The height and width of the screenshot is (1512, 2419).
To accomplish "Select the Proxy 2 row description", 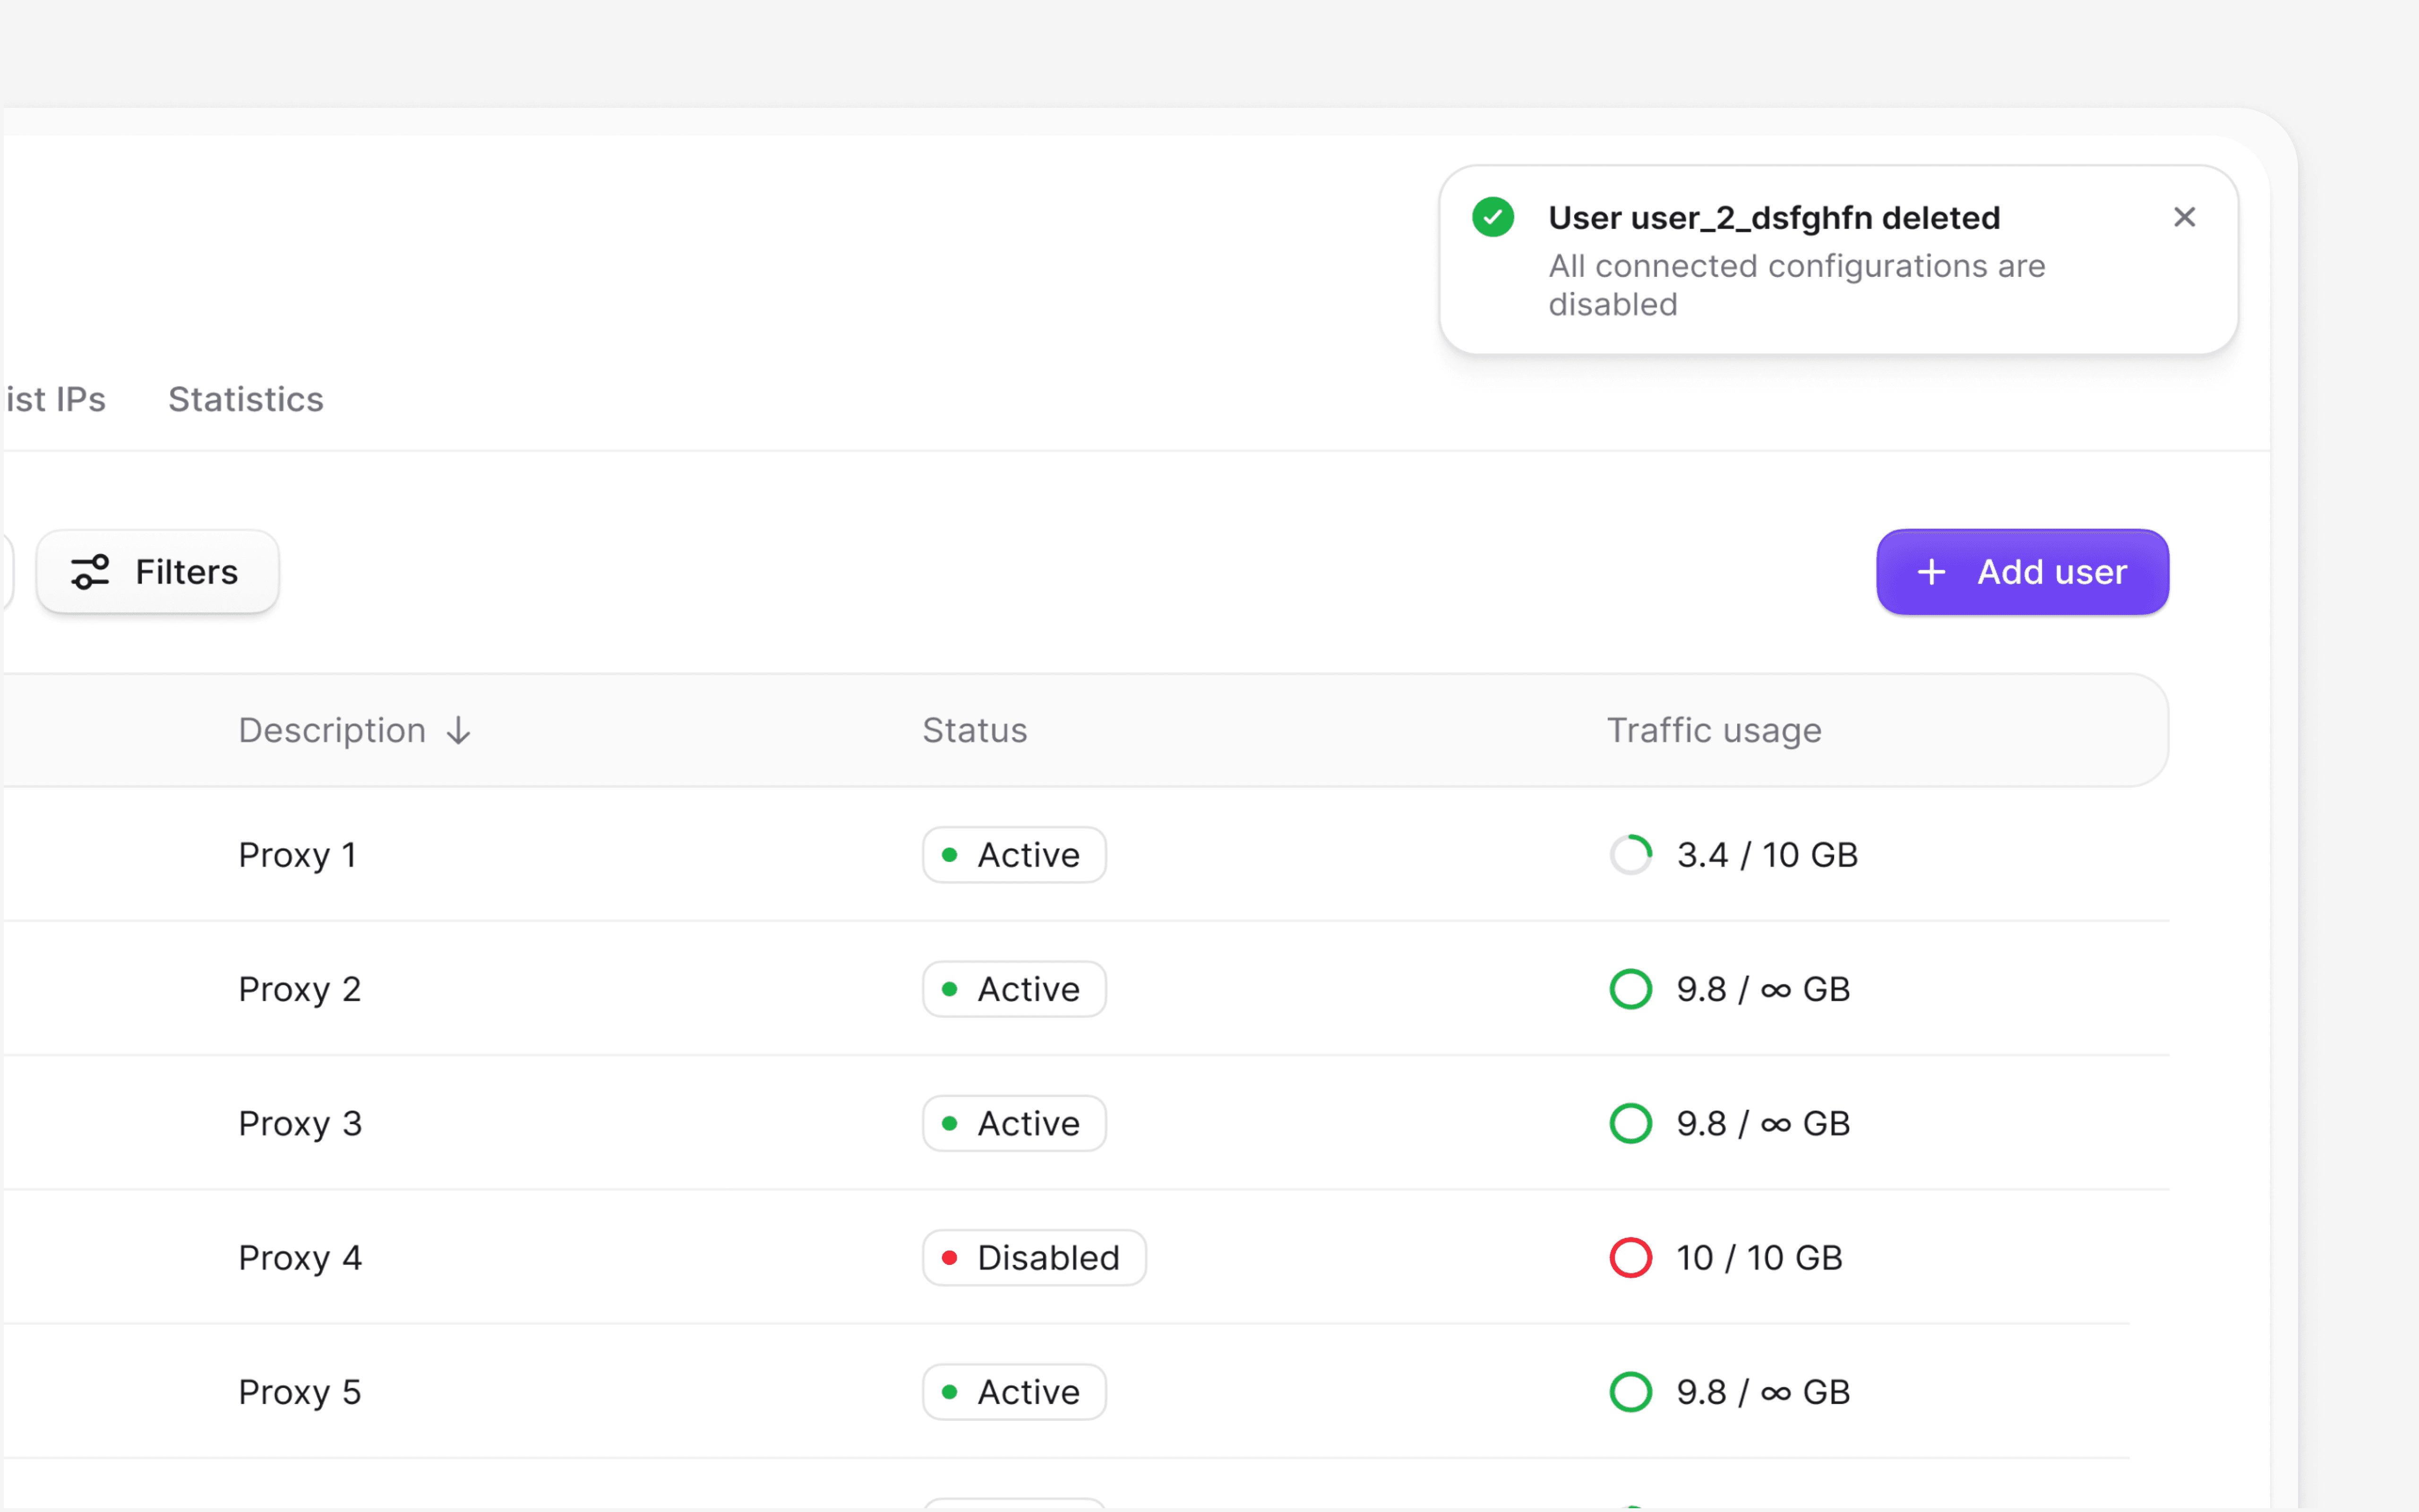I will click(x=299, y=989).
